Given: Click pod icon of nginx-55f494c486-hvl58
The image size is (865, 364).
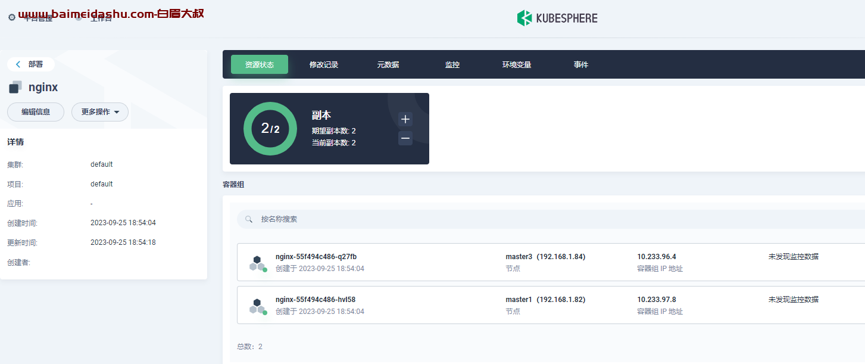Looking at the screenshot, I should [257, 306].
